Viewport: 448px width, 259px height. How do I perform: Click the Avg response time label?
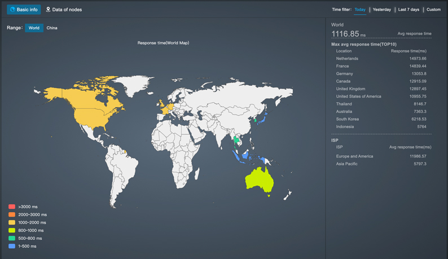tap(414, 34)
